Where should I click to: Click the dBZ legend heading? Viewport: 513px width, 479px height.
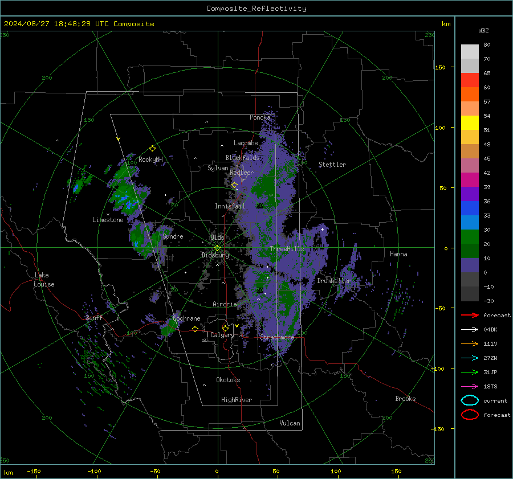tap(483, 30)
